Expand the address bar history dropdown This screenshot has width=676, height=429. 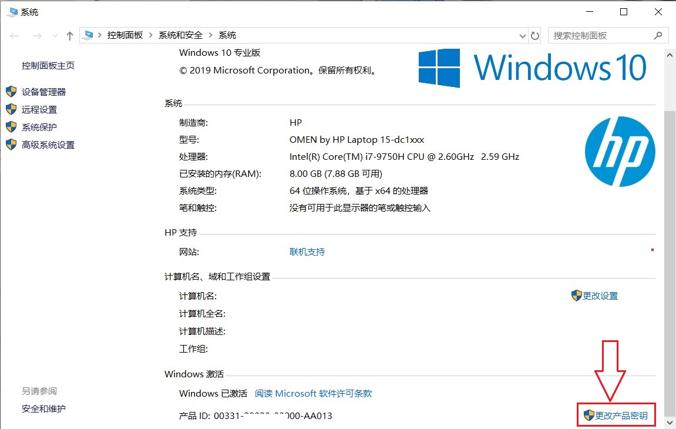pos(523,36)
